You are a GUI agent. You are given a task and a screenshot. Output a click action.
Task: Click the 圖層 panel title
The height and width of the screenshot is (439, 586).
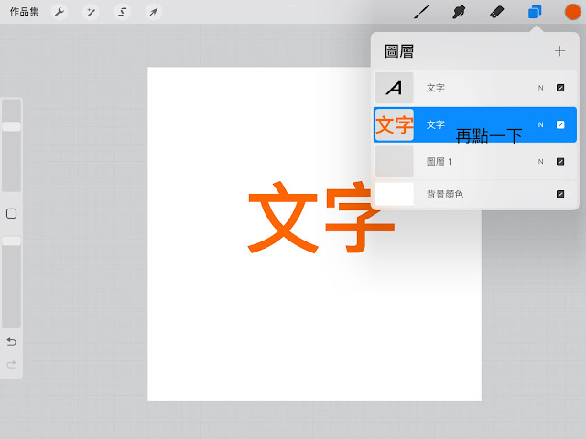399,51
